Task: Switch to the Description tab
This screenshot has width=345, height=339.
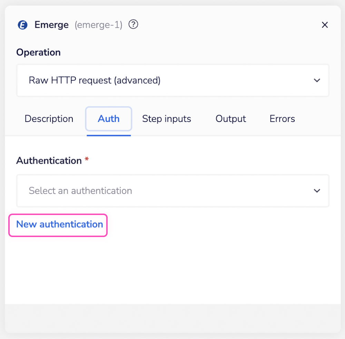Action: coord(49,119)
